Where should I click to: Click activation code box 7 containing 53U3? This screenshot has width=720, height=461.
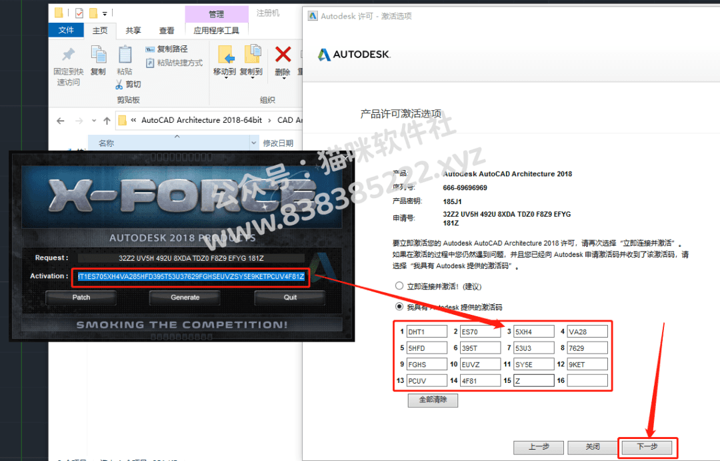(x=533, y=348)
